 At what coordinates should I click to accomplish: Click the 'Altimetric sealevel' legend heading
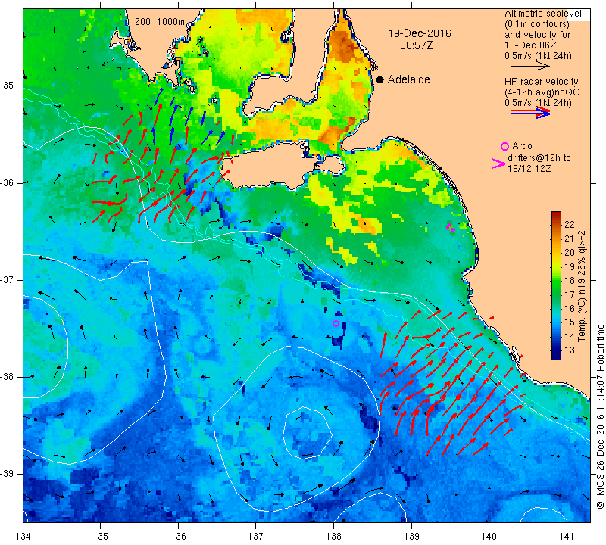coord(543,14)
